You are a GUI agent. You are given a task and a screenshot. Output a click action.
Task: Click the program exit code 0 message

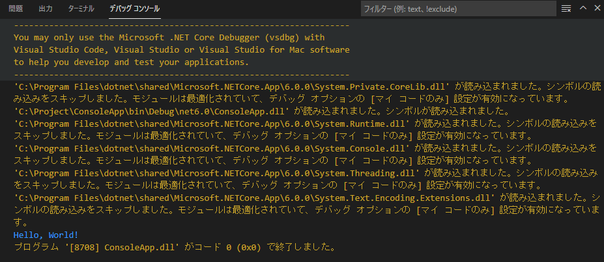coord(174,246)
